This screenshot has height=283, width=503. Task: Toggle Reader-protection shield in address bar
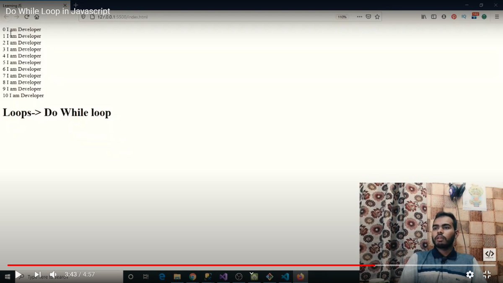[83, 17]
